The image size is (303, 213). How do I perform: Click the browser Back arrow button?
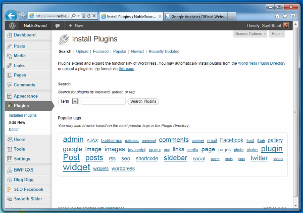pos(11,16)
